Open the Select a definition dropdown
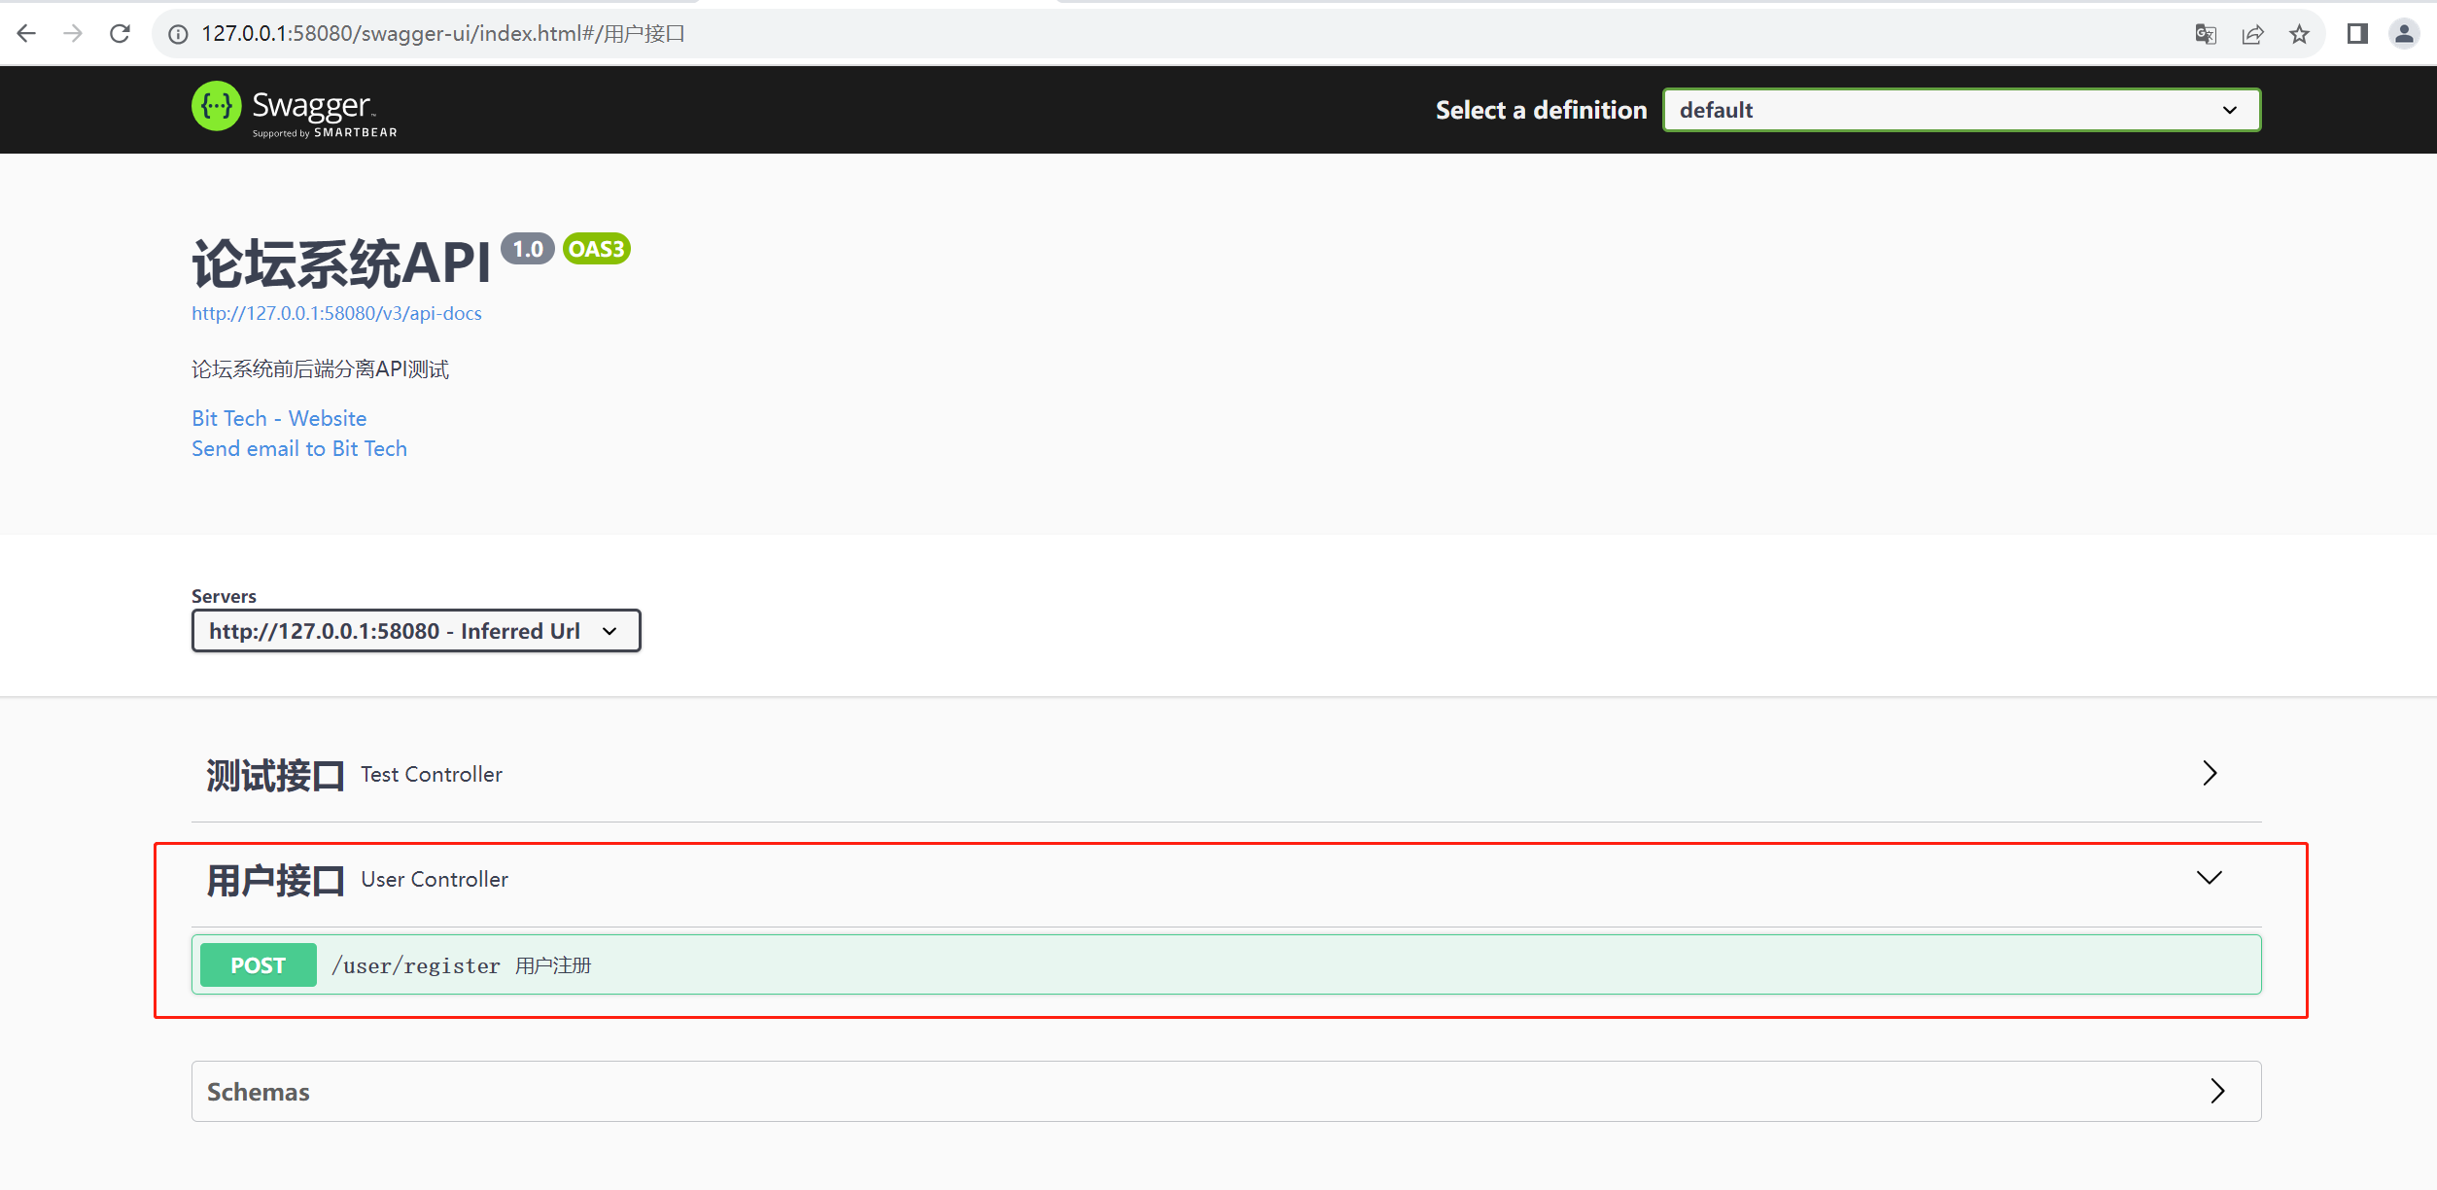 tap(1961, 110)
